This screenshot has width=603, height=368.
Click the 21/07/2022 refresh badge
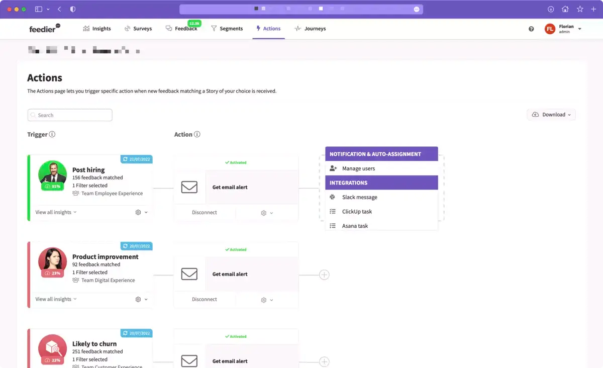coord(137,159)
